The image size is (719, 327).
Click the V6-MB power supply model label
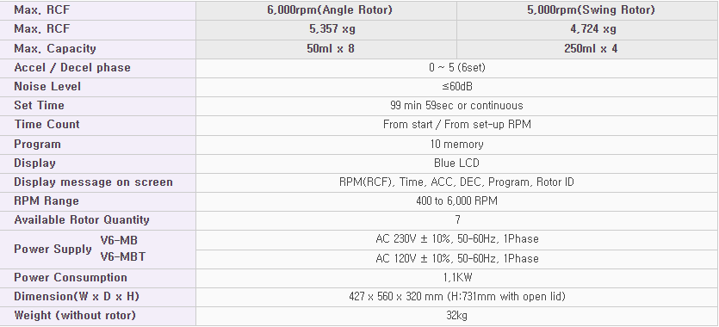[119, 240]
